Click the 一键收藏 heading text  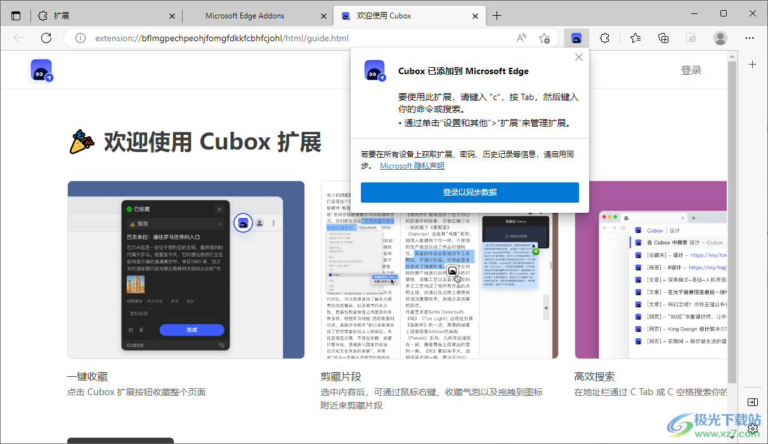coord(88,377)
